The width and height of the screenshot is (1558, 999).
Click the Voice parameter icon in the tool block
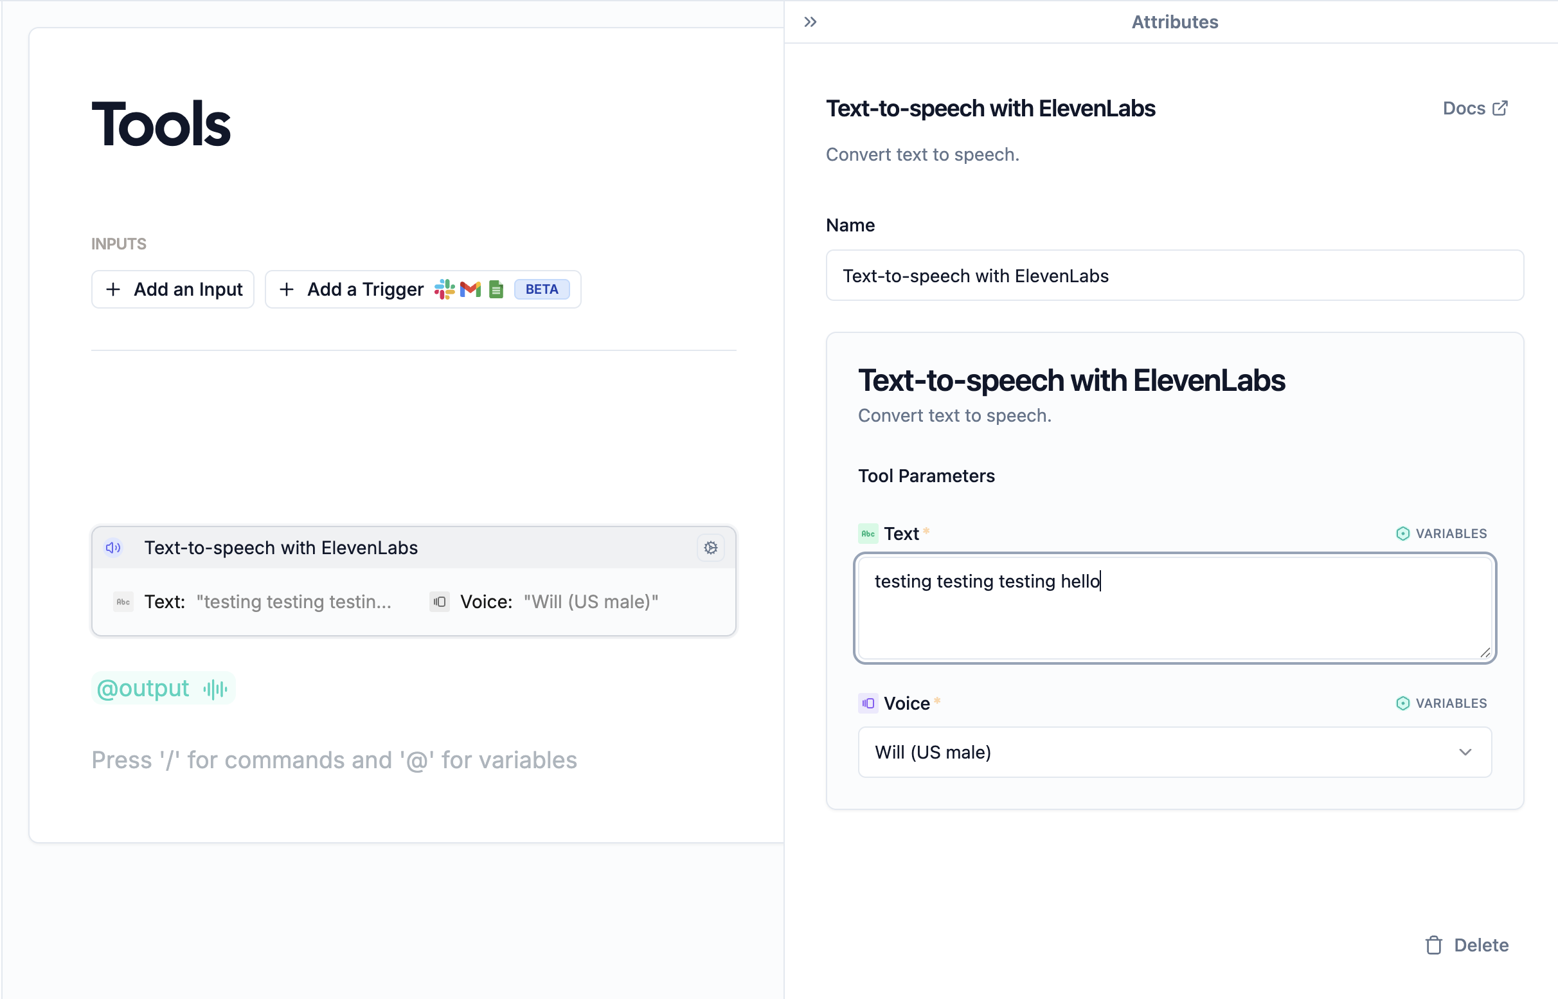pyautogui.click(x=439, y=602)
